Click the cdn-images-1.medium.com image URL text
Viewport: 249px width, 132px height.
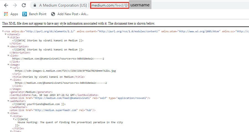click(x=65, y=71)
